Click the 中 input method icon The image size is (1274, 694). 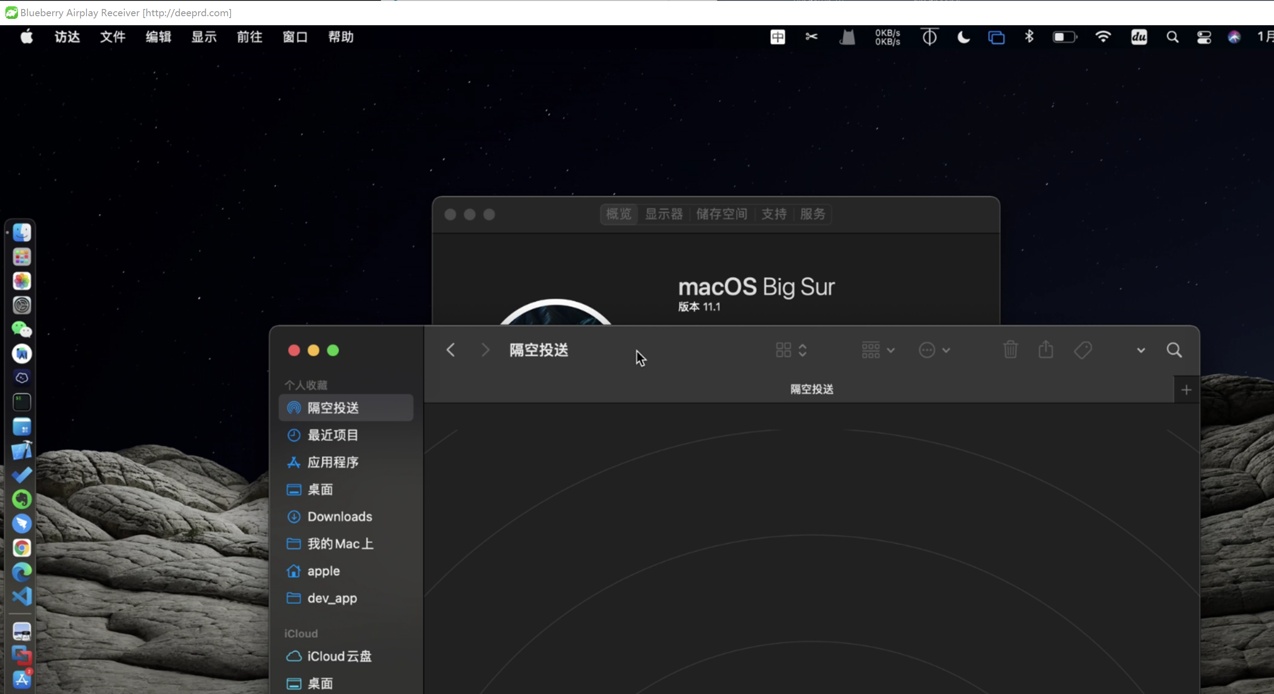tap(777, 37)
